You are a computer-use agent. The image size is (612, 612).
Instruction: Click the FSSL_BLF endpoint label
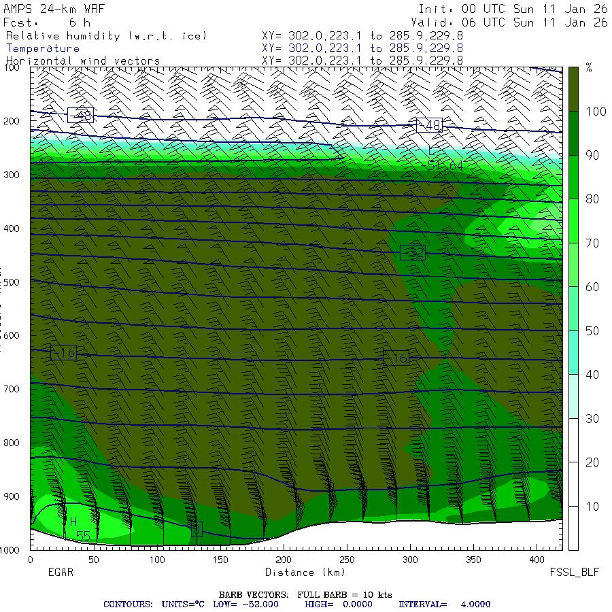pos(575,573)
